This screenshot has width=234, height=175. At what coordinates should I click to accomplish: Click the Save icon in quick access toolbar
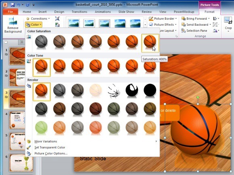(13, 5)
